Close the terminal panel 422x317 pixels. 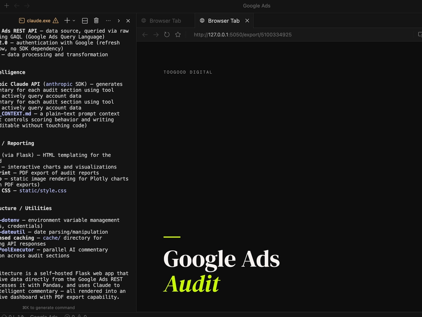(128, 21)
